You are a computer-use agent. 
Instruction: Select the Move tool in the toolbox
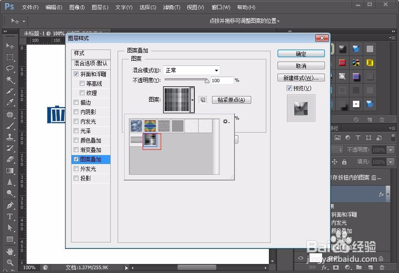coord(10,46)
